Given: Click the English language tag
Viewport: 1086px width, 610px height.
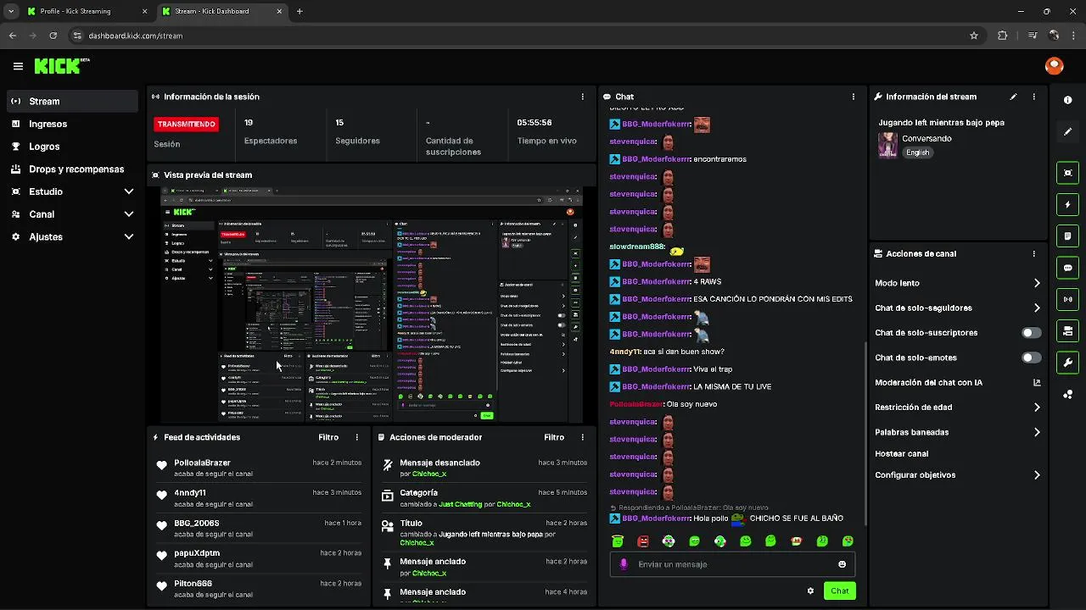Looking at the screenshot, I should (x=917, y=152).
